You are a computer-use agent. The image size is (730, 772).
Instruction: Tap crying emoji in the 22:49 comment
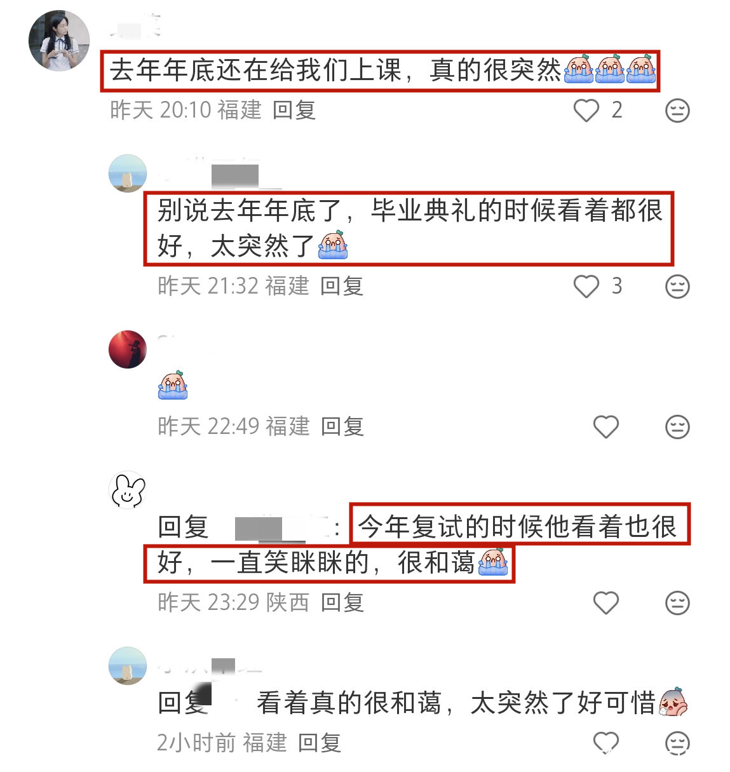[173, 385]
